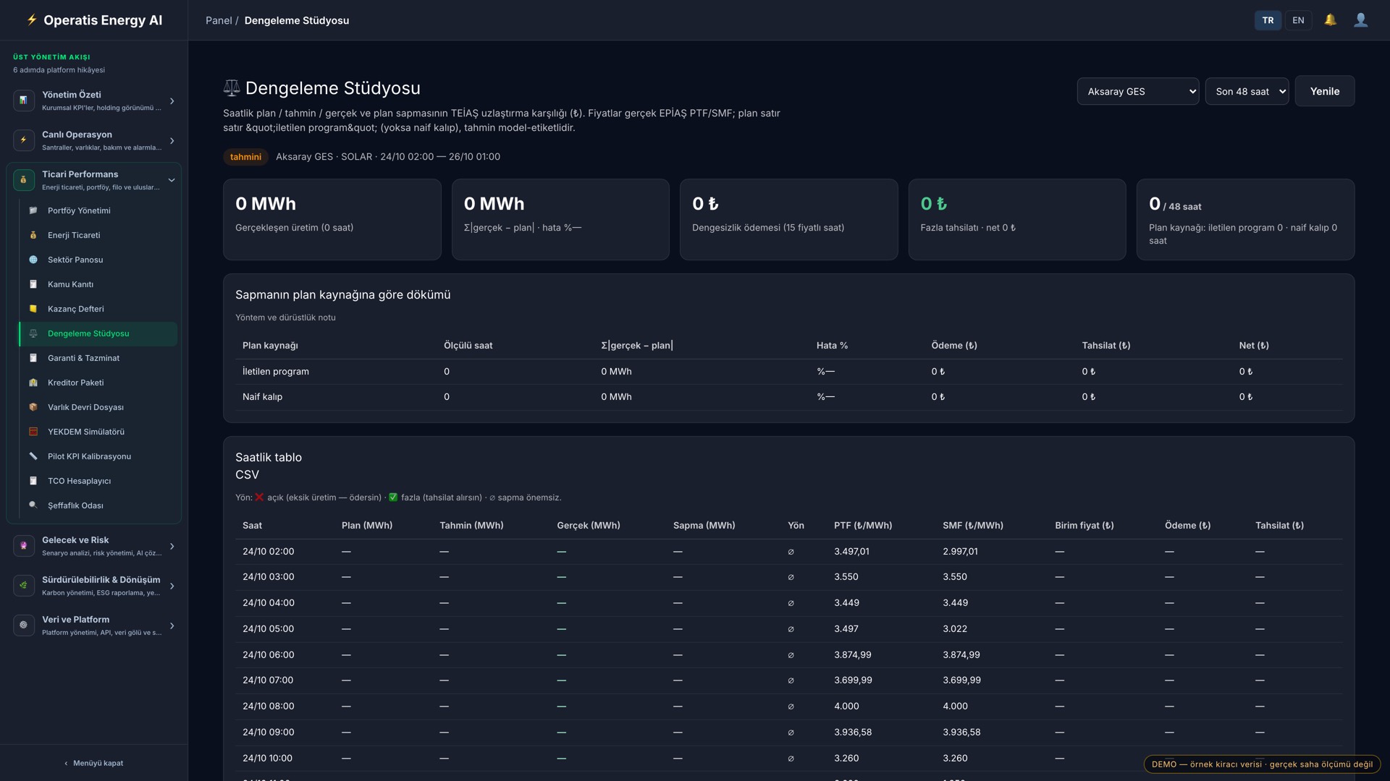Click the Varlık Devri Dosyası box icon
1390x781 pixels.
pyautogui.click(x=33, y=407)
